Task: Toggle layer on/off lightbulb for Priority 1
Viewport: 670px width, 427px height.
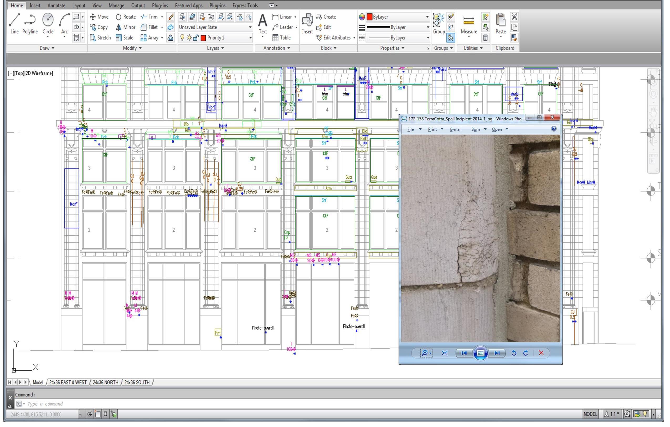Action: [182, 38]
